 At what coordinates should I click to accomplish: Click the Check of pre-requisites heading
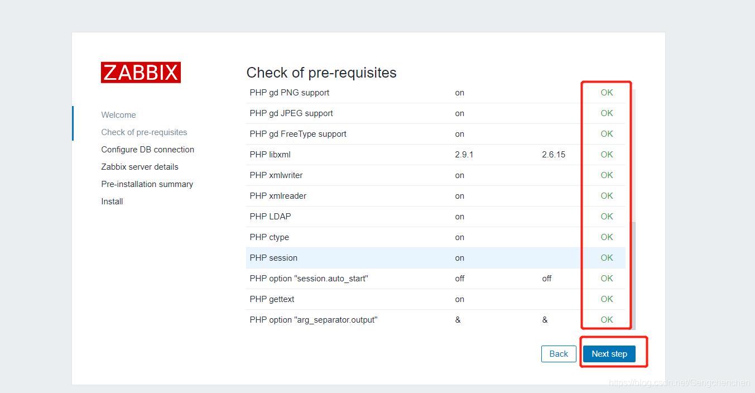(x=321, y=73)
